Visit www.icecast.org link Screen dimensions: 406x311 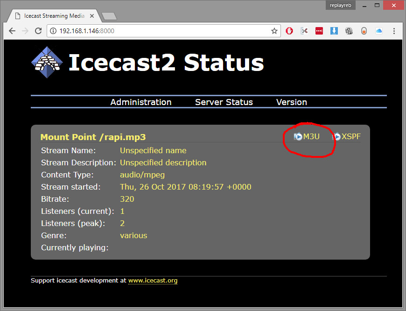[153, 281]
